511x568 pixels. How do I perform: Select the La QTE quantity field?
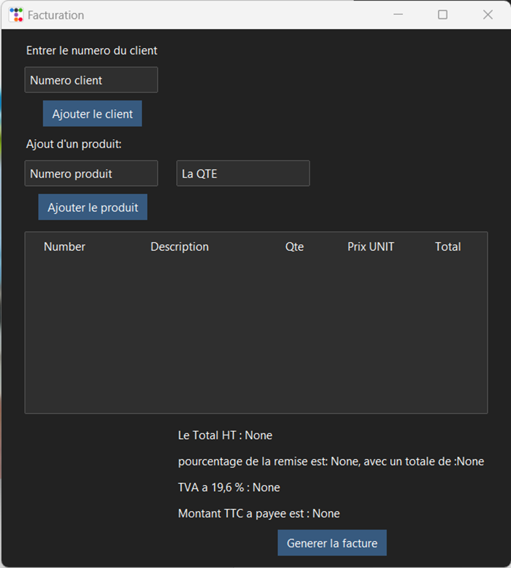pyautogui.click(x=243, y=174)
